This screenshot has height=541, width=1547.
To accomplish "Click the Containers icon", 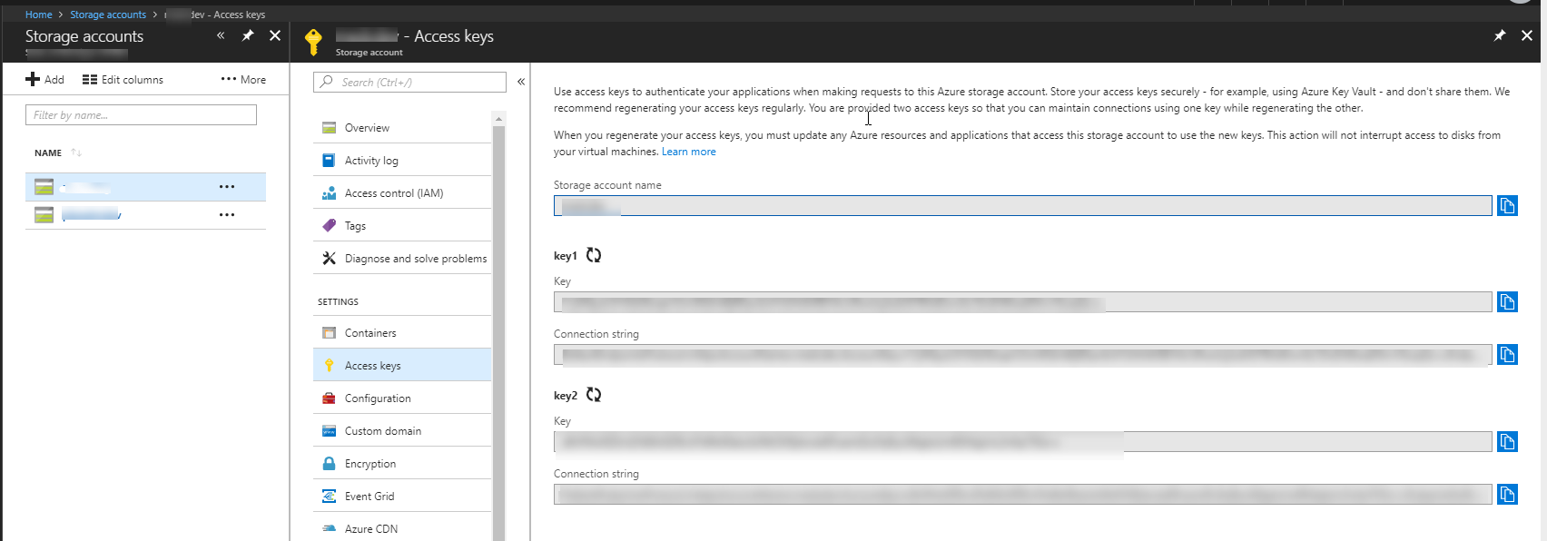I will (x=329, y=333).
